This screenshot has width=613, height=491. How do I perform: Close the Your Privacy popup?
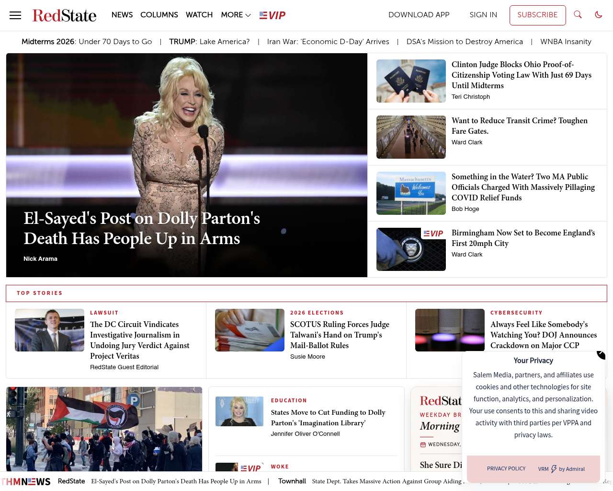pyautogui.click(x=602, y=354)
